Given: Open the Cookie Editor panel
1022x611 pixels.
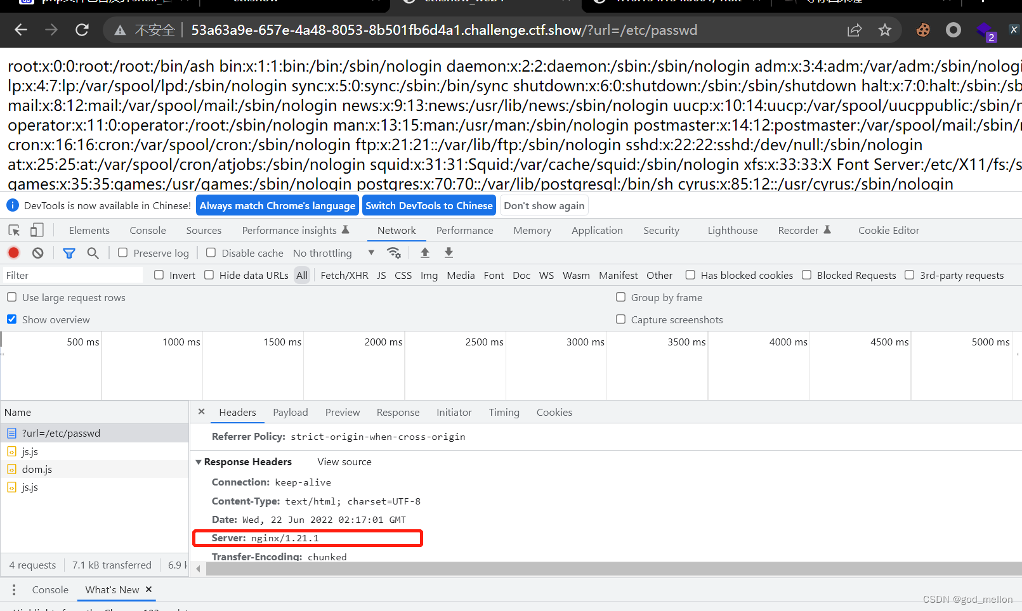Looking at the screenshot, I should point(889,231).
